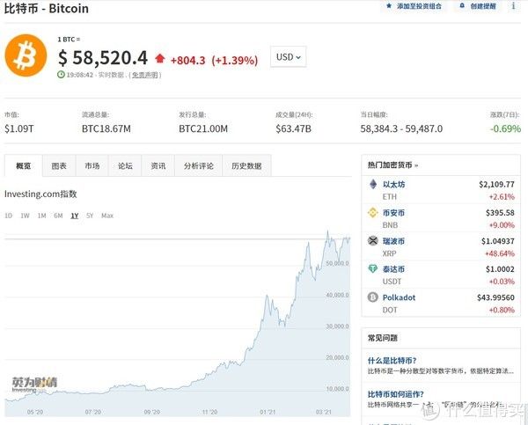Open the 以太坊 link
The image size is (528, 425).
tap(393, 184)
